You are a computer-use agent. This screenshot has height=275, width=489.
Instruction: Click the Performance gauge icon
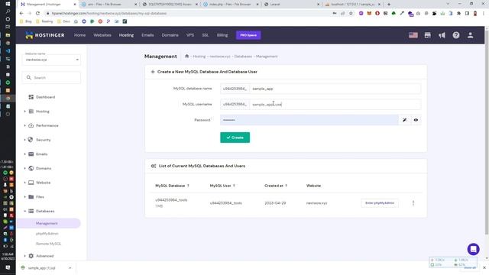pos(31,125)
